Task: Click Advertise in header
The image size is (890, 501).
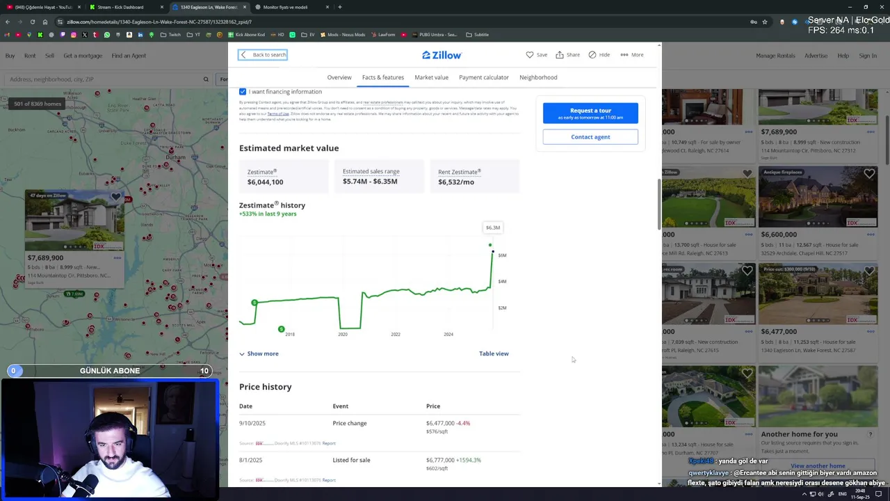Action: [x=816, y=56]
